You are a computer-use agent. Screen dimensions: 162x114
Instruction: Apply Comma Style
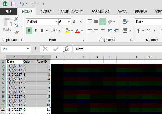point(154,31)
